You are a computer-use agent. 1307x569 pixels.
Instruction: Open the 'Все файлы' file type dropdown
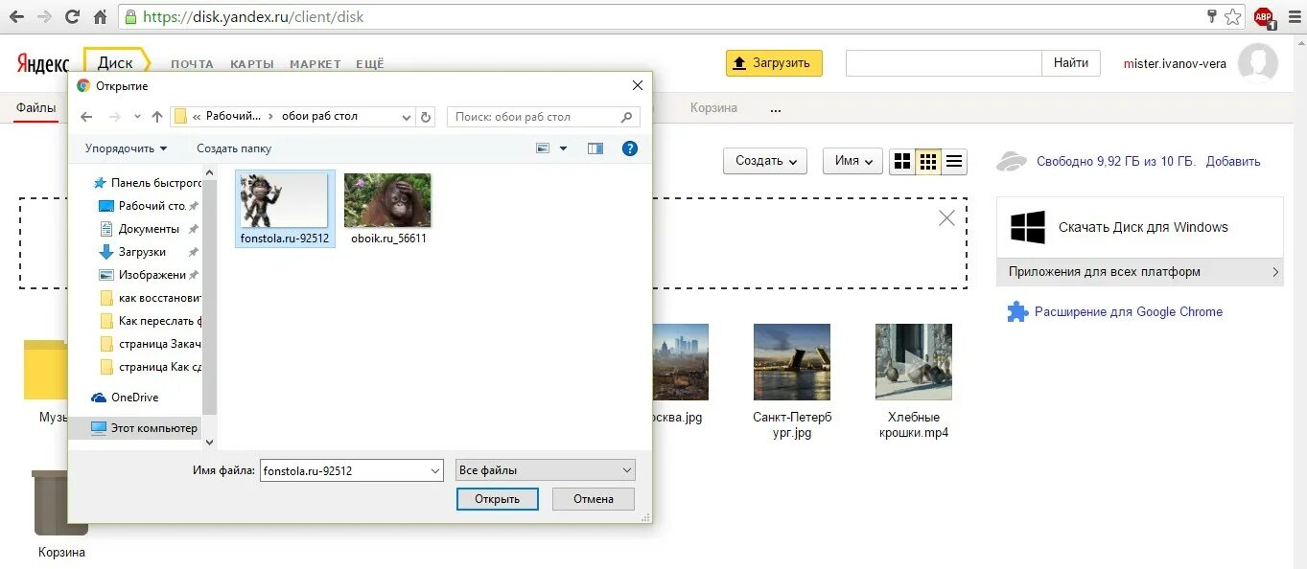click(546, 470)
